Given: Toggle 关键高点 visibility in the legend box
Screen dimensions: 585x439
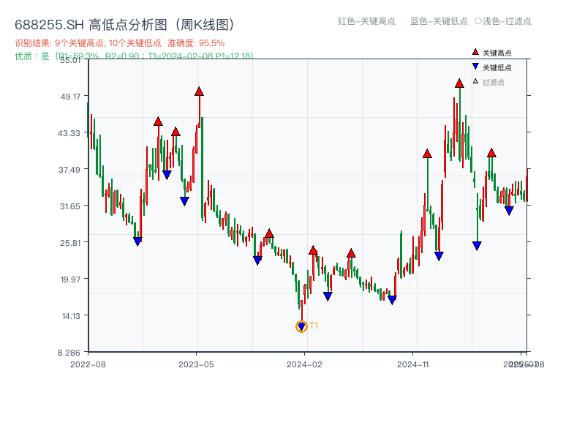Looking at the screenshot, I should coord(496,53).
